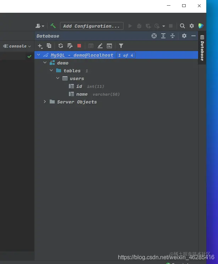Open the console dropdown
Viewport: 218px width, 264px height.
point(17,46)
